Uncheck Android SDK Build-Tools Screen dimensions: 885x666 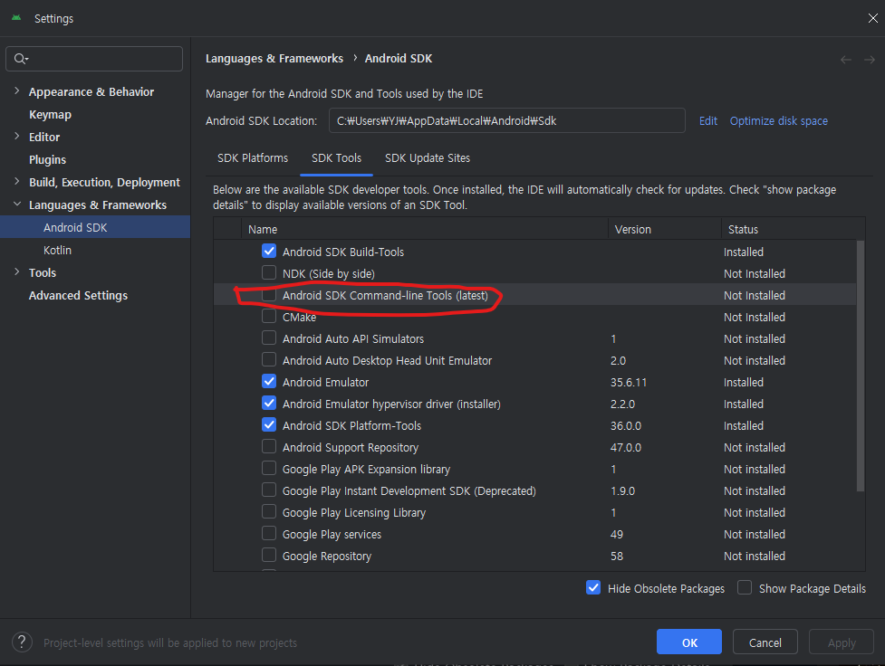(269, 251)
